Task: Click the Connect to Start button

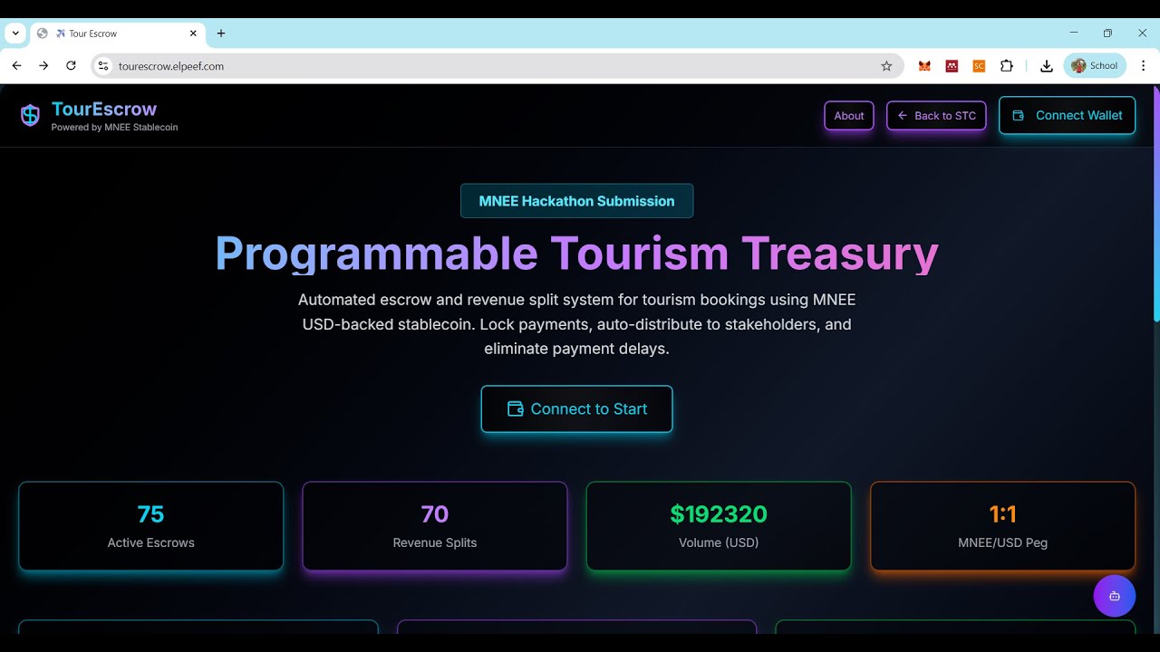Action: coord(576,409)
